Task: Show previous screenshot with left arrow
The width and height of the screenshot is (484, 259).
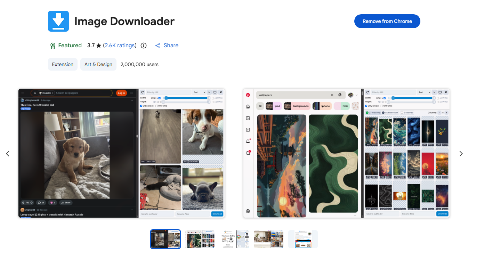Action: (x=8, y=154)
